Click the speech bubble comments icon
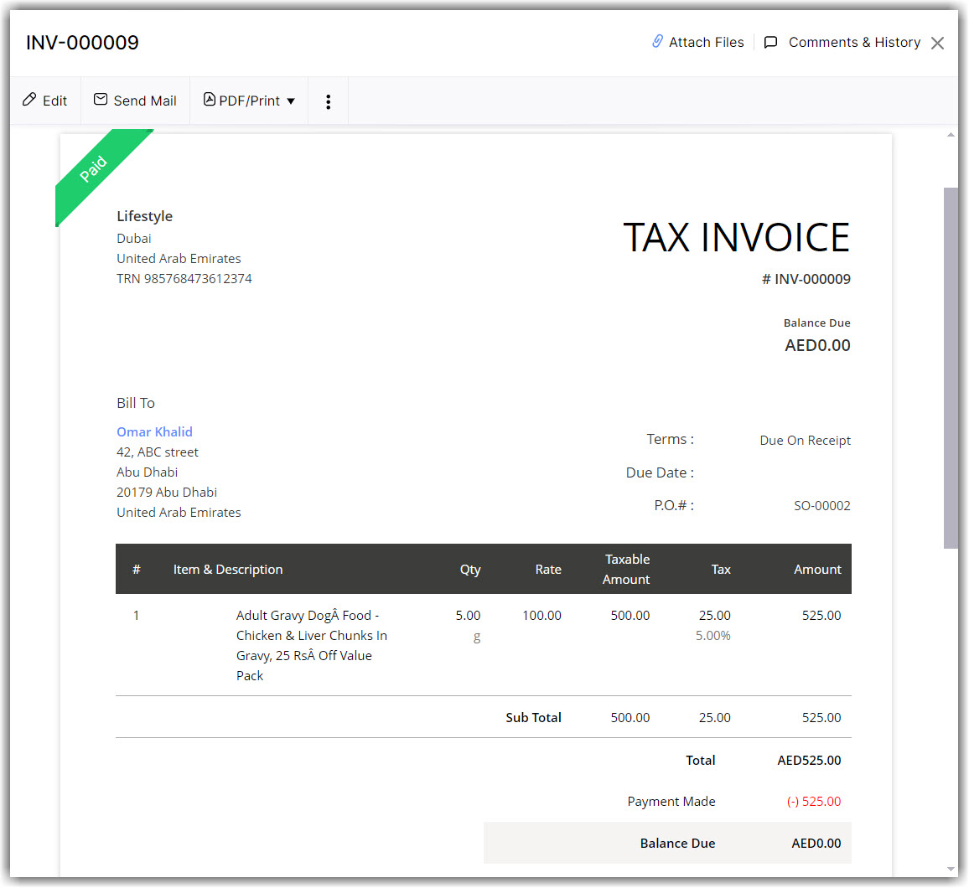Viewport: 969px width, 888px height. click(771, 43)
